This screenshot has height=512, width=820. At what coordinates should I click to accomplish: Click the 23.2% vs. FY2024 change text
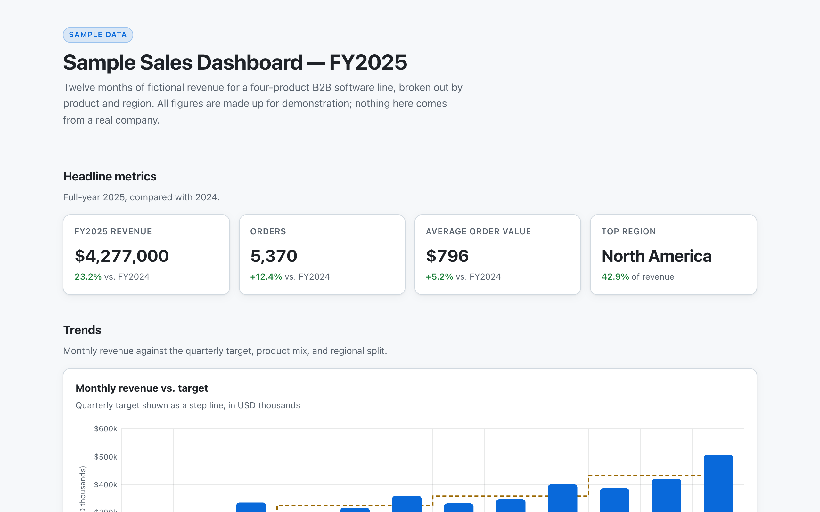pyautogui.click(x=112, y=277)
